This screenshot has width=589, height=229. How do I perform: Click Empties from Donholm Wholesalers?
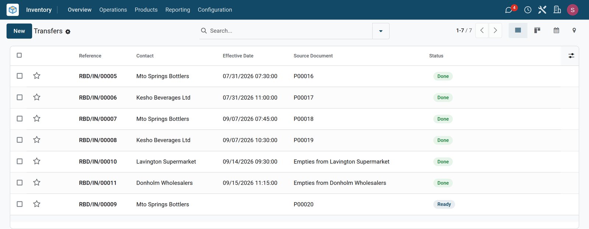pyautogui.click(x=340, y=183)
